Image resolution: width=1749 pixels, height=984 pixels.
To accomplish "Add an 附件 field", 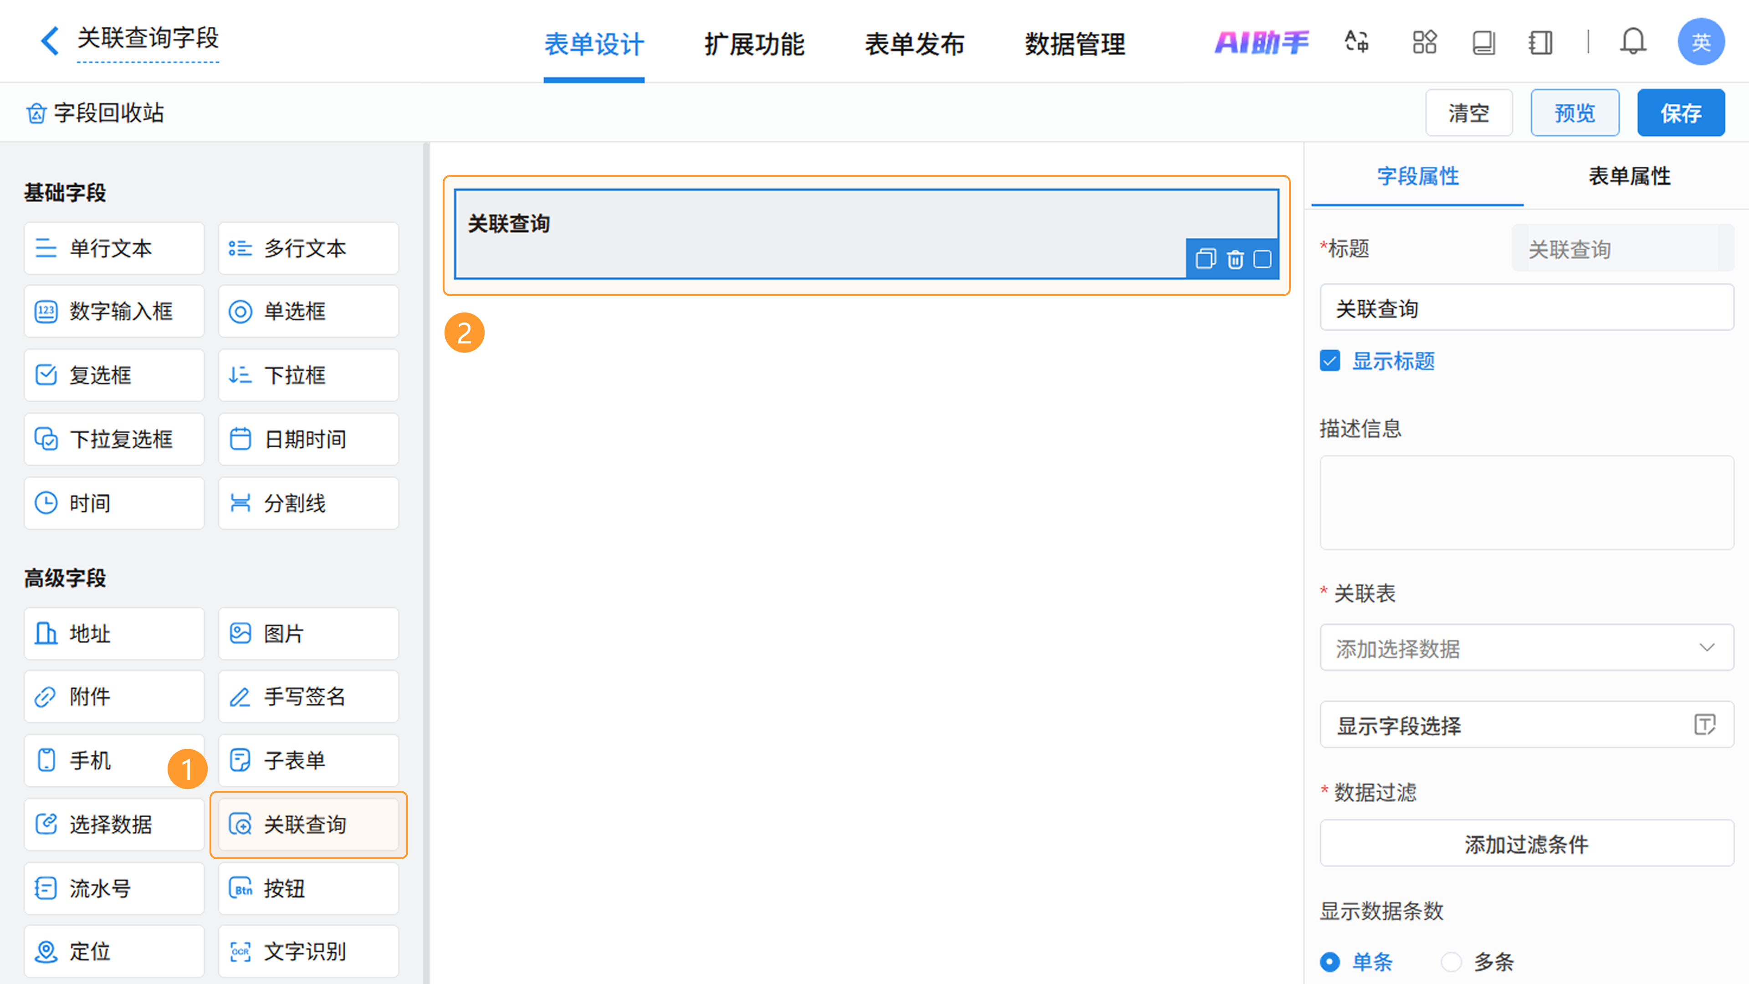I will click(114, 697).
